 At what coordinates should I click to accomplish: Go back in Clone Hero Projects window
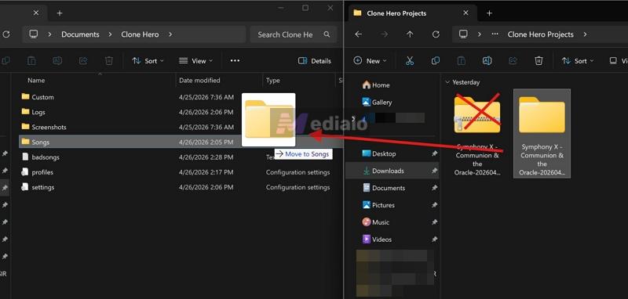coord(359,34)
